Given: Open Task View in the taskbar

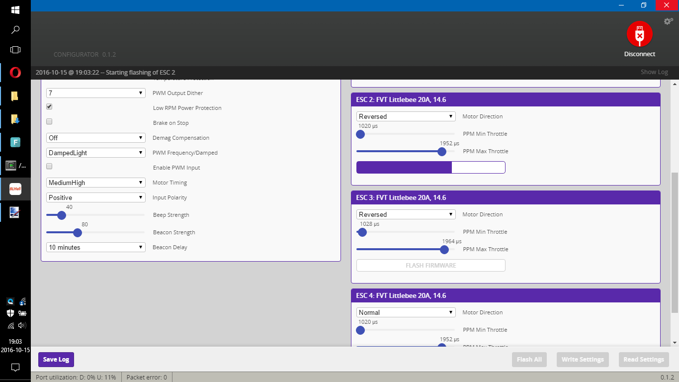Looking at the screenshot, I should point(15,50).
